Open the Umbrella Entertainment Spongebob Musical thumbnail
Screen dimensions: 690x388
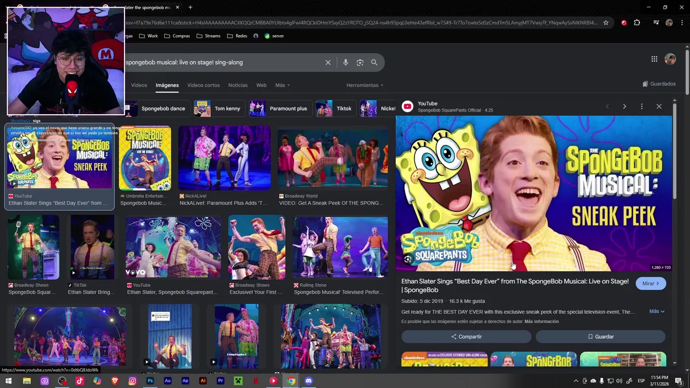145,158
